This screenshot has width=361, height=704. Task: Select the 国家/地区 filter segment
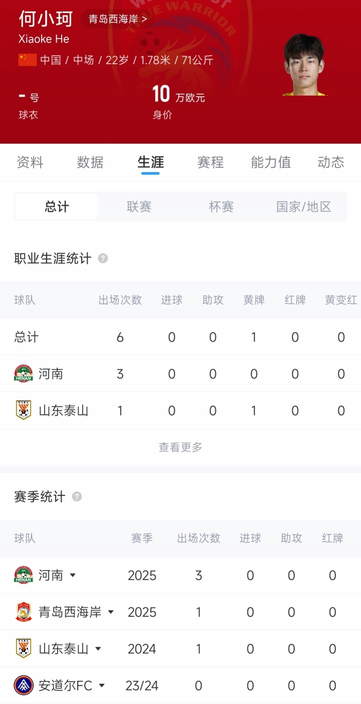coord(304,207)
